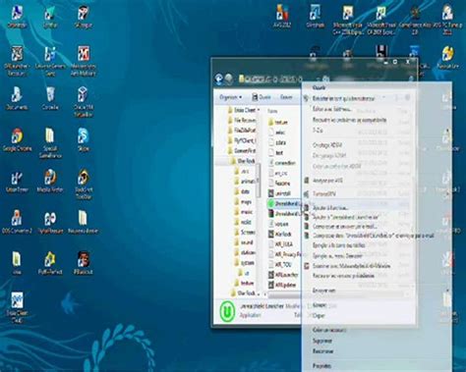The image size is (466, 372).
Task: Select the data folder in tree
Action: tap(242, 191)
